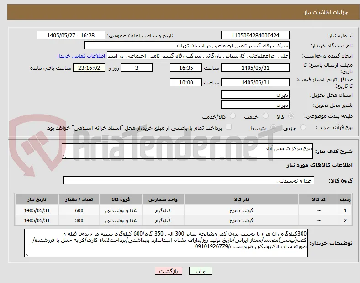Screen dimensions: 360x283
Task: Click the goods group field غذا و نوشیدنی
Action: 189,180
